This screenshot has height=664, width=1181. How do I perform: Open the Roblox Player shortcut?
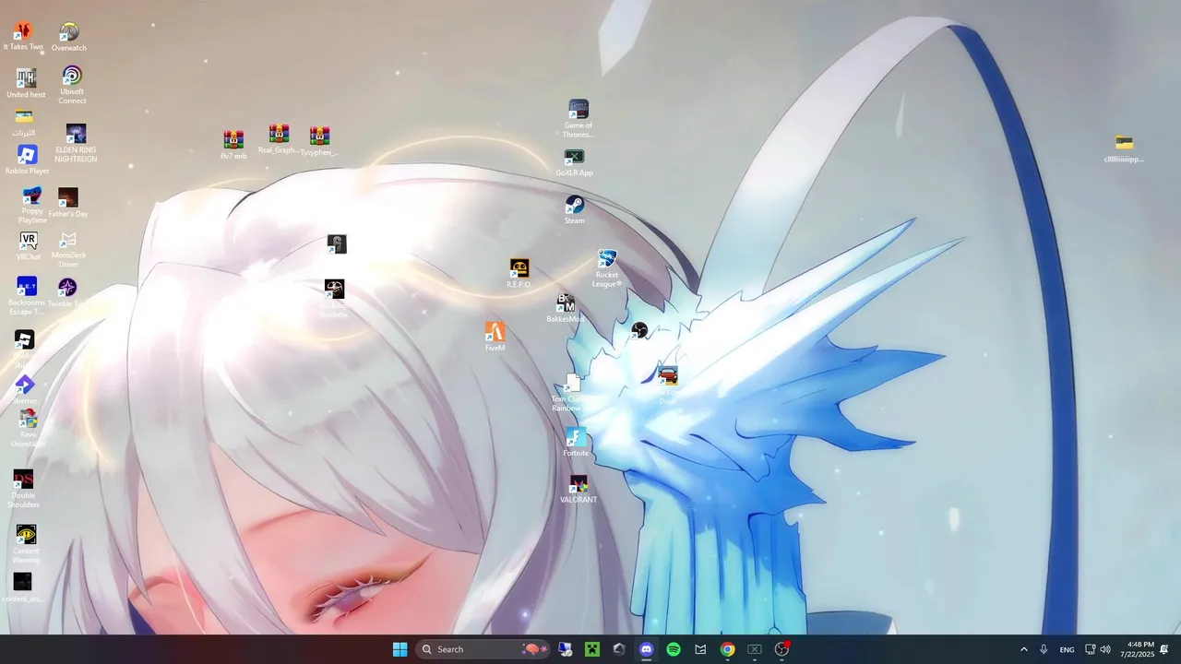tap(27, 160)
